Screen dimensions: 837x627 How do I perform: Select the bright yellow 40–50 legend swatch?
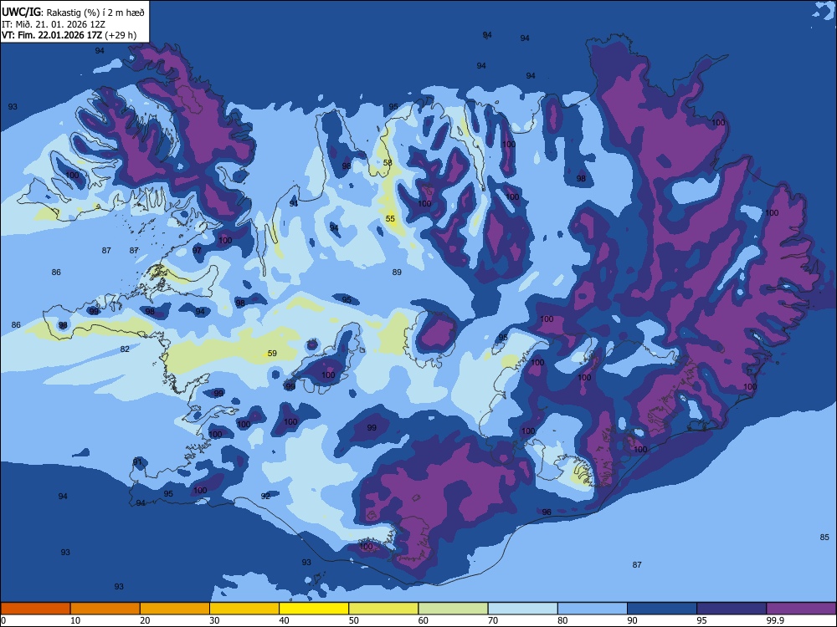point(314,609)
